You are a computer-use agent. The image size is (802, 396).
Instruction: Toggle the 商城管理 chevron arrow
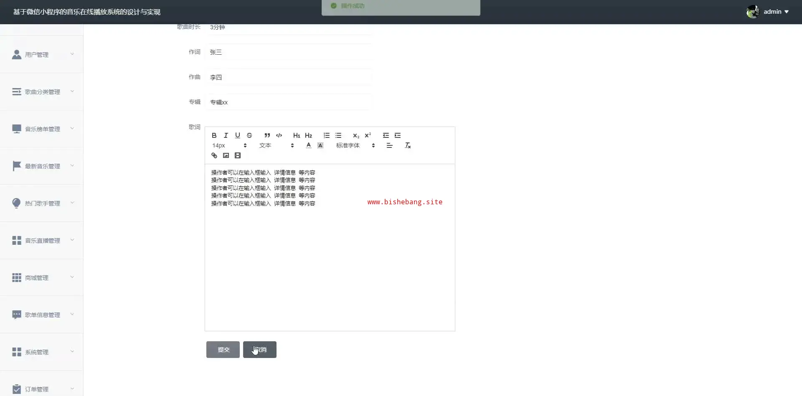click(x=72, y=277)
